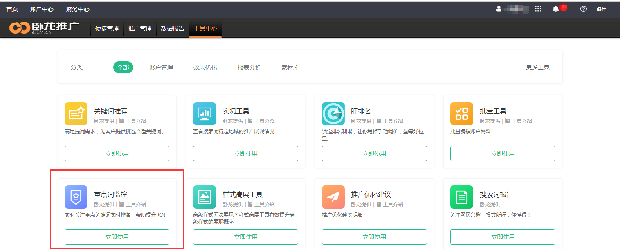Click the 样式高展工具 image icon

pyautogui.click(x=204, y=197)
